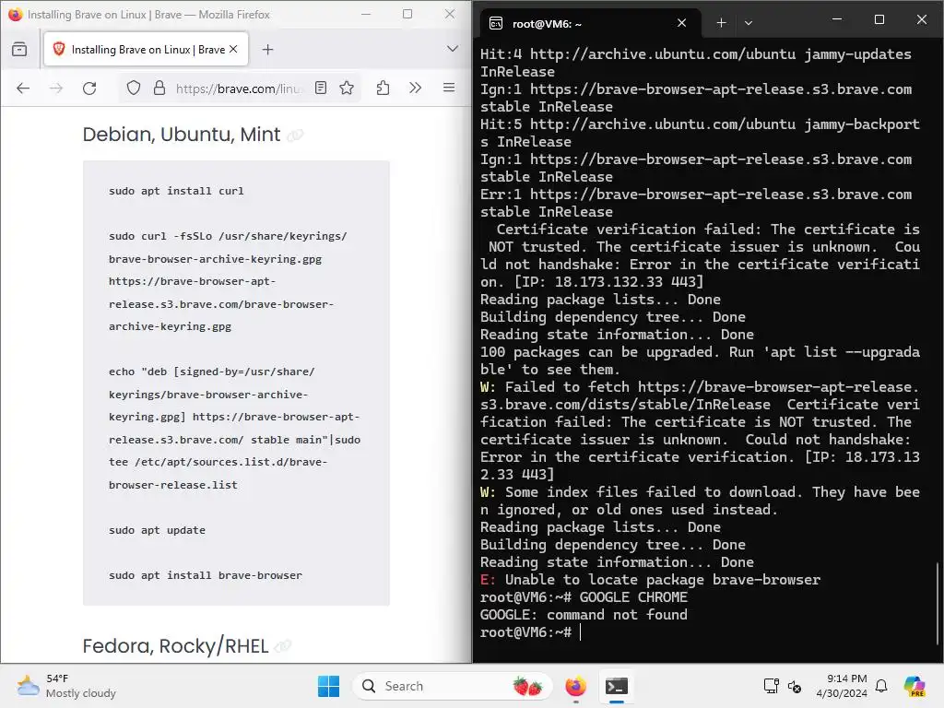Click terminal tab icon for root@VM6

495,23
